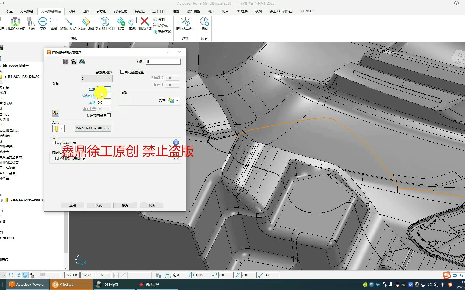Switch to the 边界 ribbon tab

86,11
